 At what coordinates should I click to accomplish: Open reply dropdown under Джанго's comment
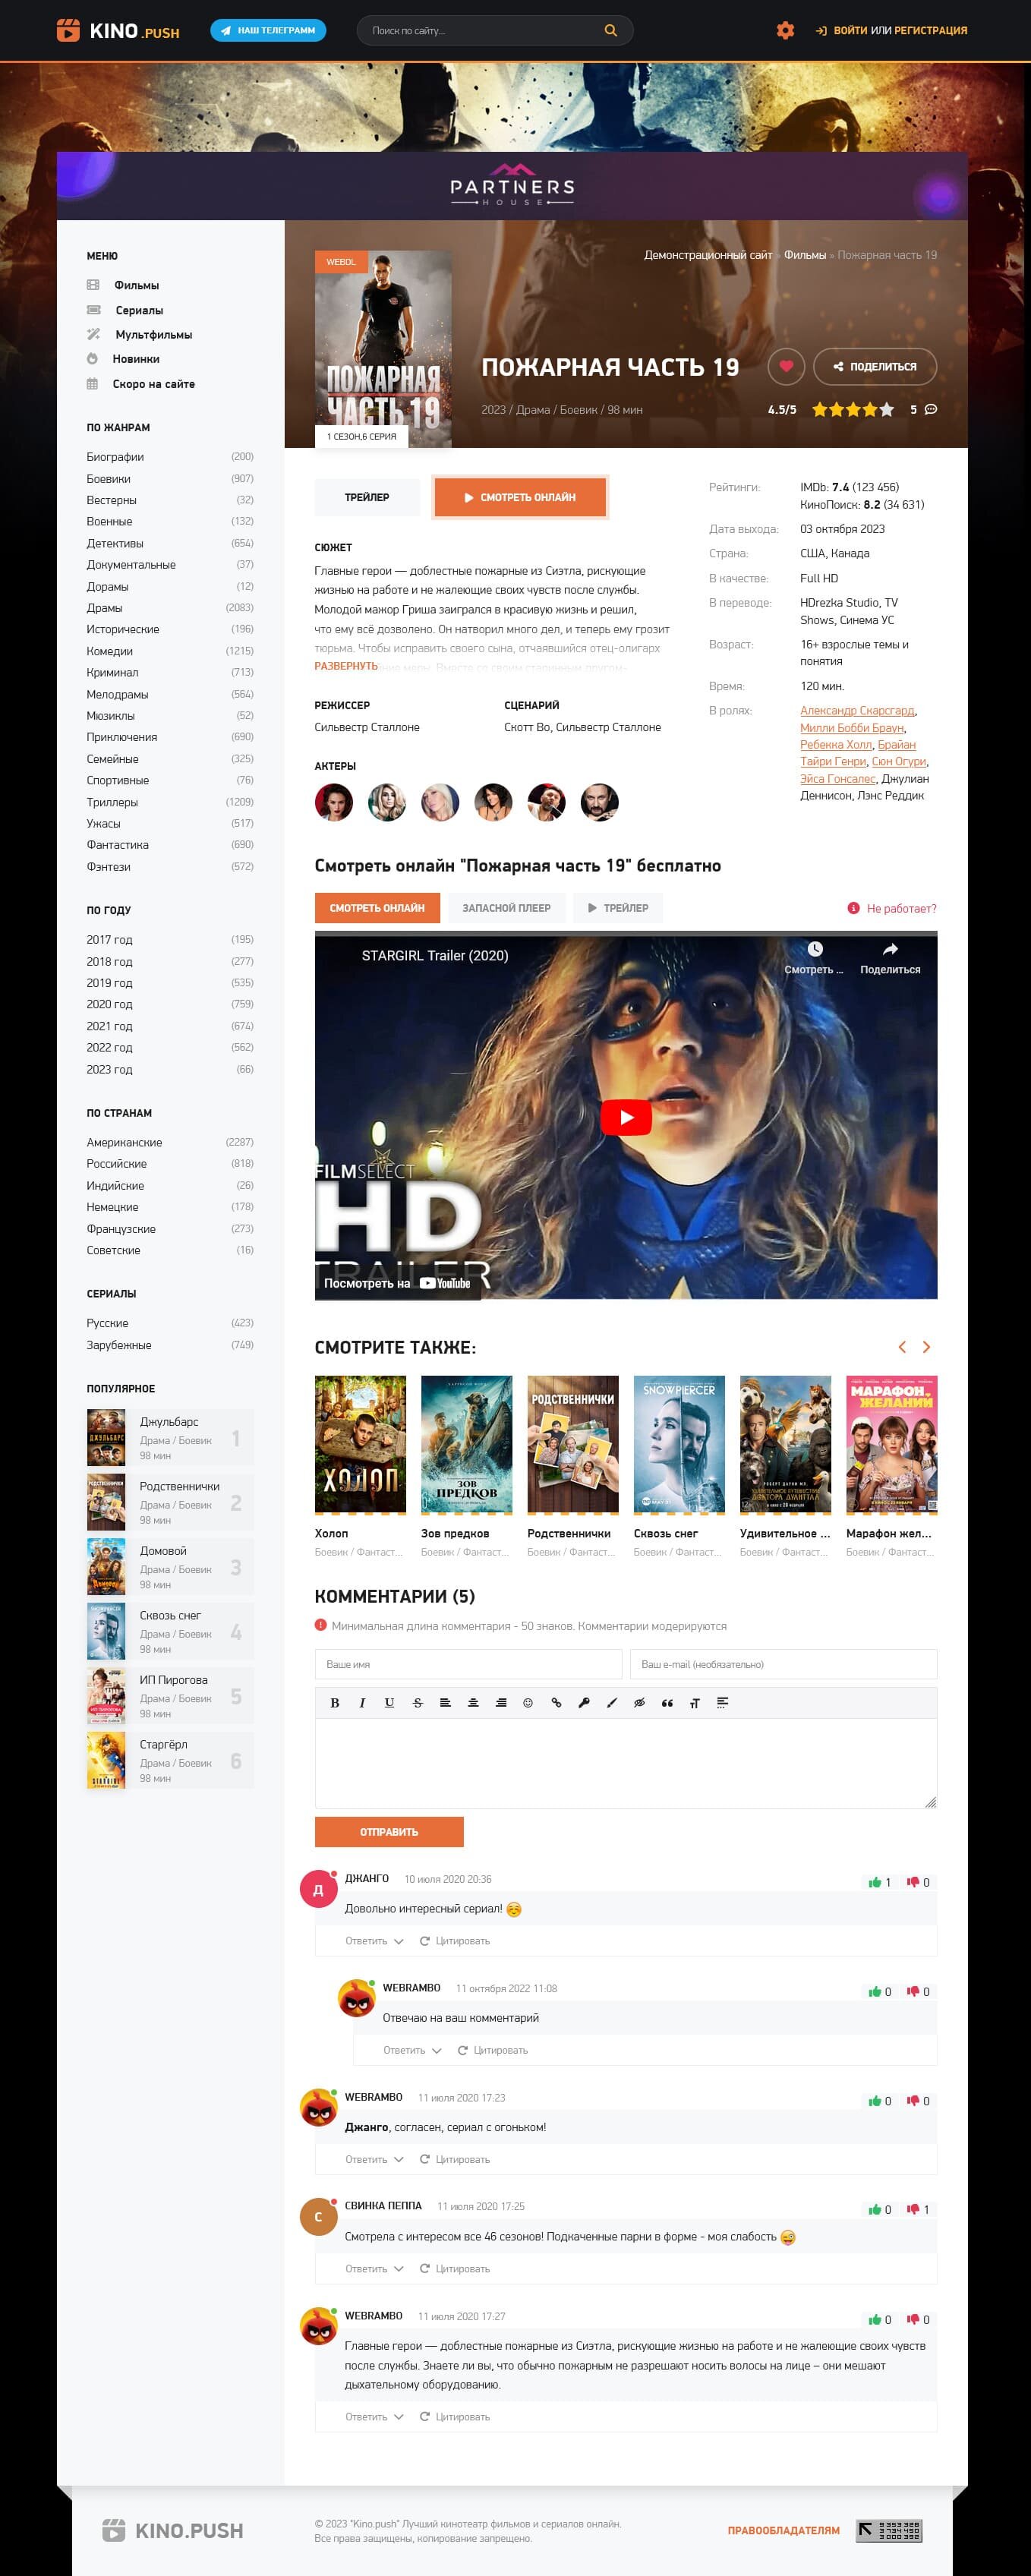click(x=374, y=1941)
